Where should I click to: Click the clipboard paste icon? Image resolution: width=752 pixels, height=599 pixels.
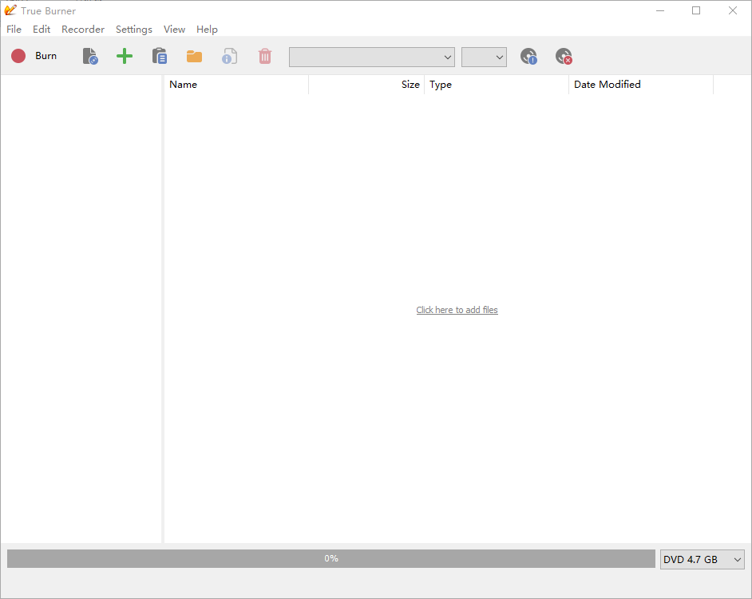[x=160, y=56]
